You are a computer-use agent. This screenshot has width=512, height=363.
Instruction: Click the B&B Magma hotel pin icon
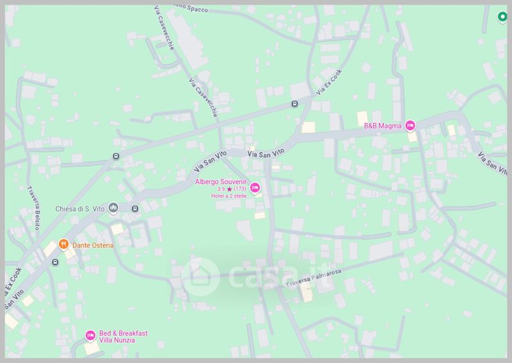tap(410, 125)
